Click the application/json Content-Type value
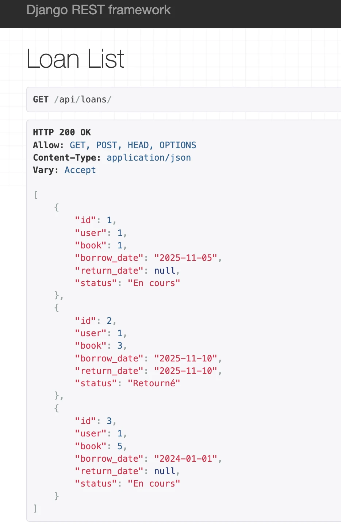 [149, 158]
